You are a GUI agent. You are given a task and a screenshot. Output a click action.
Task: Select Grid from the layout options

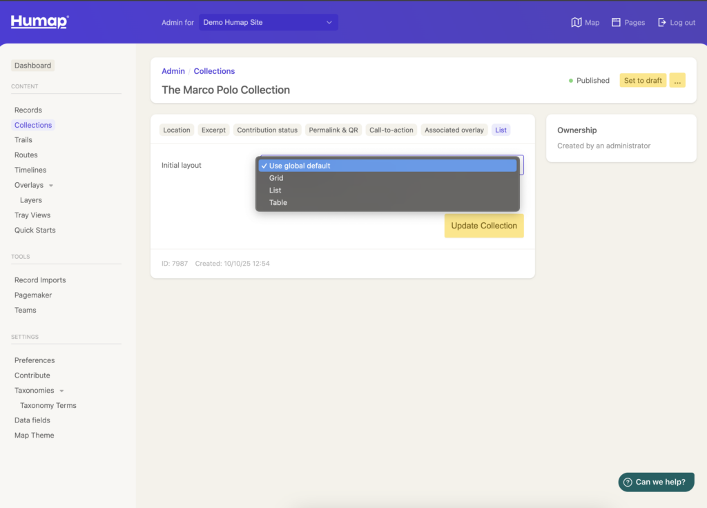click(x=276, y=178)
